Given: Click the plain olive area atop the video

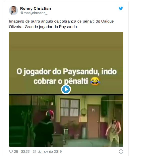Looking at the screenshot, I should [x=66, y=49].
